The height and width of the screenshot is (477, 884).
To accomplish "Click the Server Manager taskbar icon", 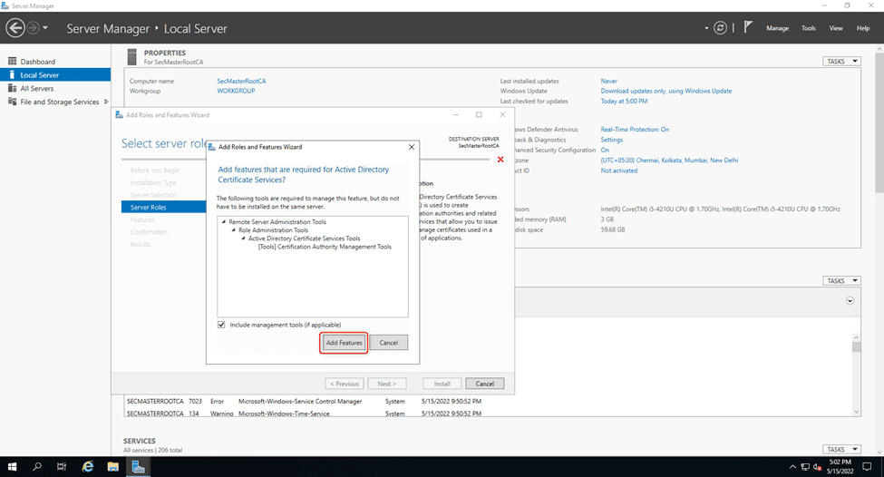I will coord(139,467).
